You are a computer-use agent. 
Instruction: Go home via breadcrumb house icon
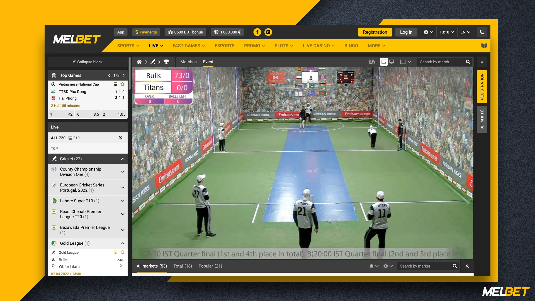tap(139, 62)
